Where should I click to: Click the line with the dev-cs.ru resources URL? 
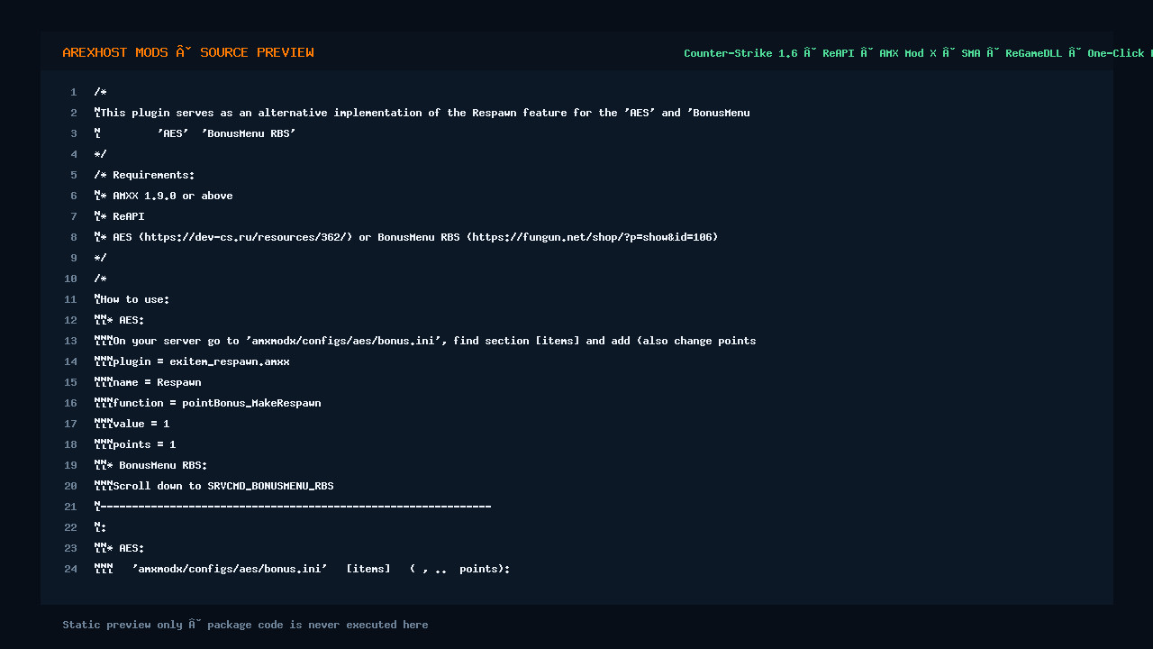click(x=405, y=237)
